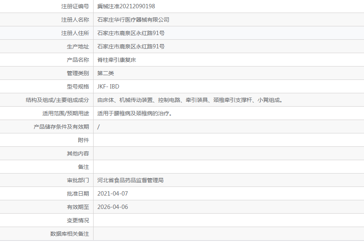Click the address value in the 注册人住所 row
This screenshot has width=364, height=242.
coord(131,33)
